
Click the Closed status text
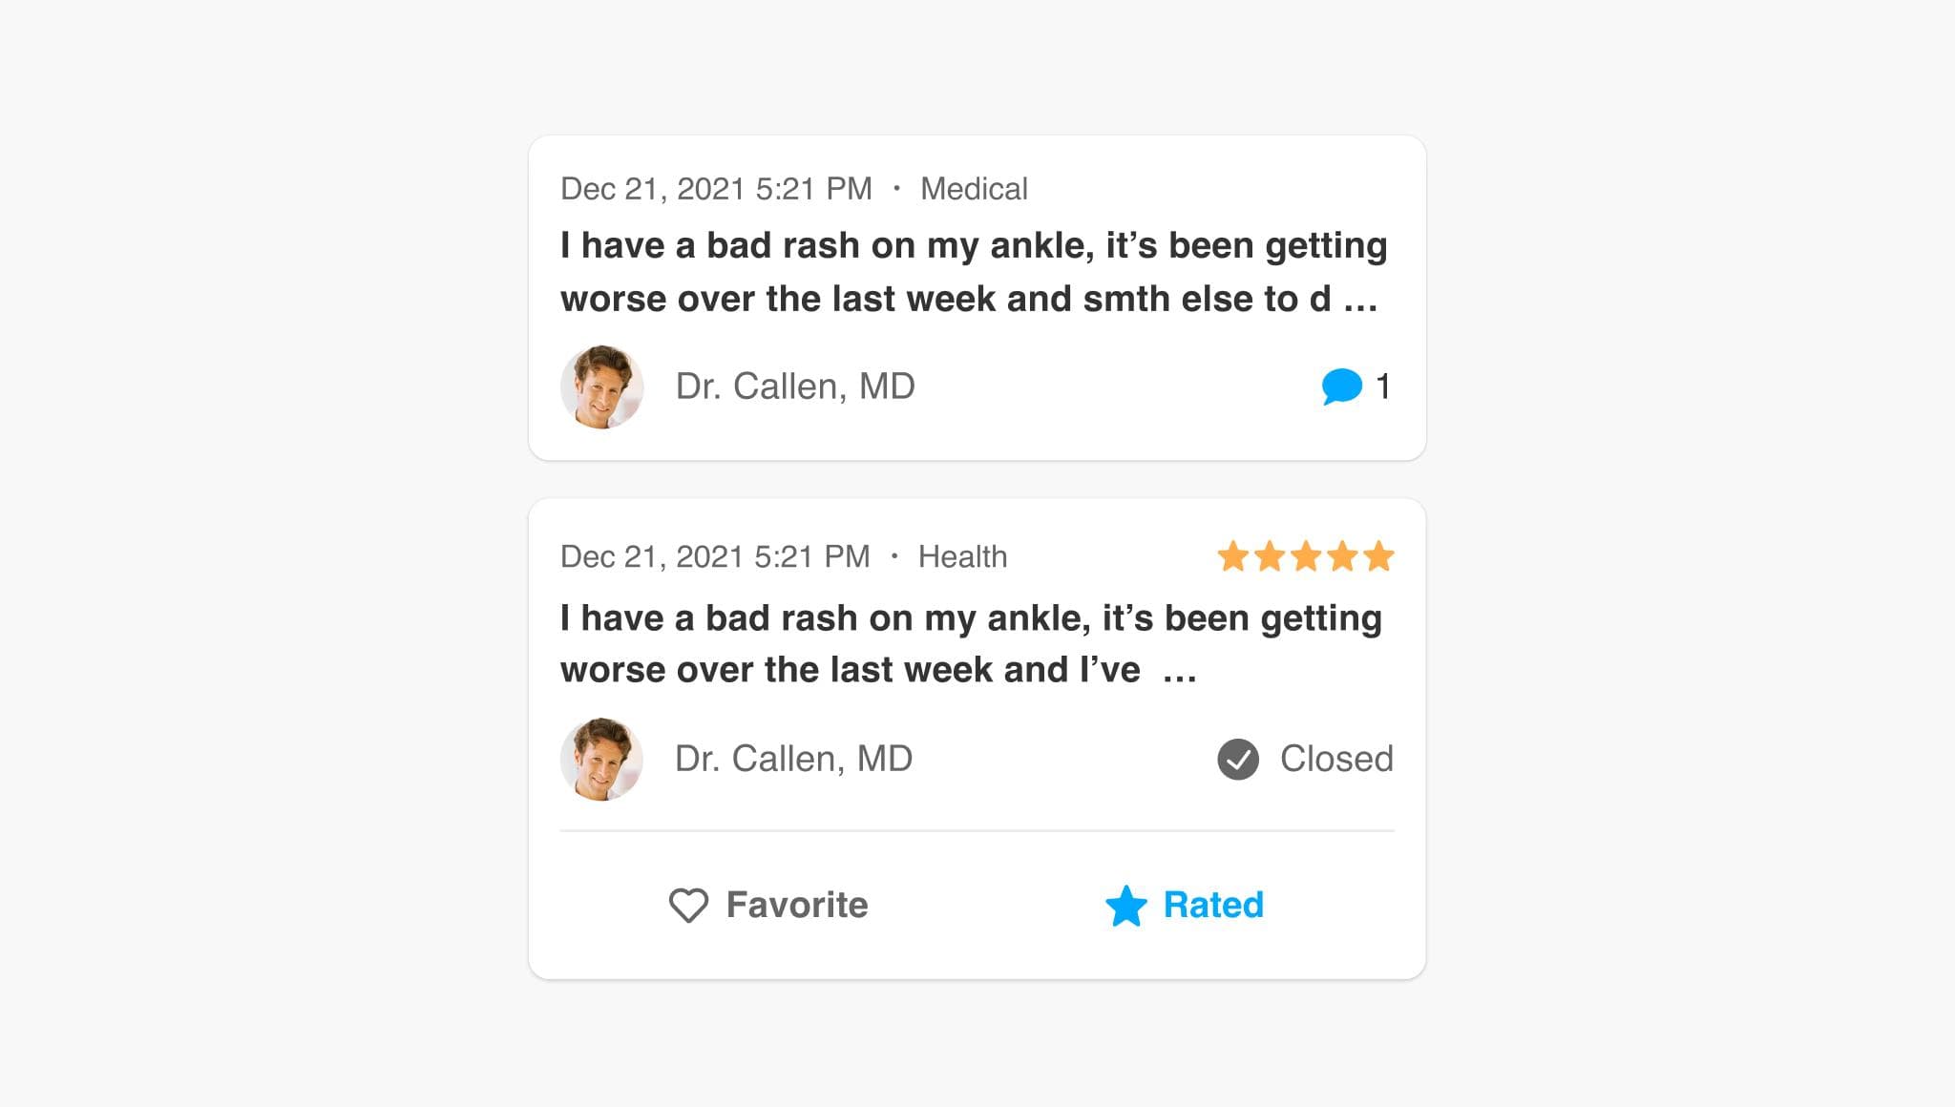tap(1336, 759)
